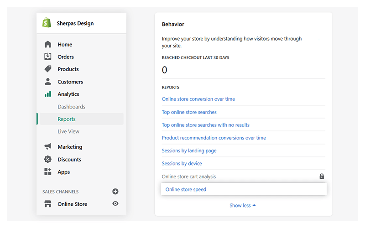Click the Orders inbox icon

pos(48,57)
